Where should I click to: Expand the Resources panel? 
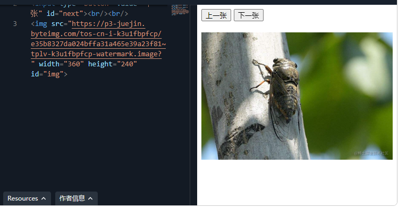pyautogui.click(x=27, y=198)
